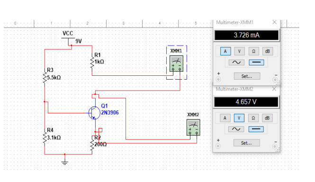The image size is (315, 182).
Task: Click the Multimeter-XMM2 title bar text
Action: [x=234, y=89]
